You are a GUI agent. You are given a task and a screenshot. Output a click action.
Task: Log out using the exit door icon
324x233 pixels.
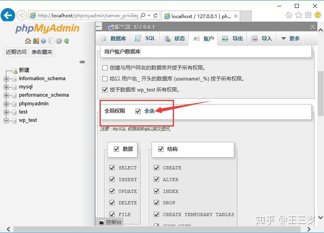(x=36, y=41)
